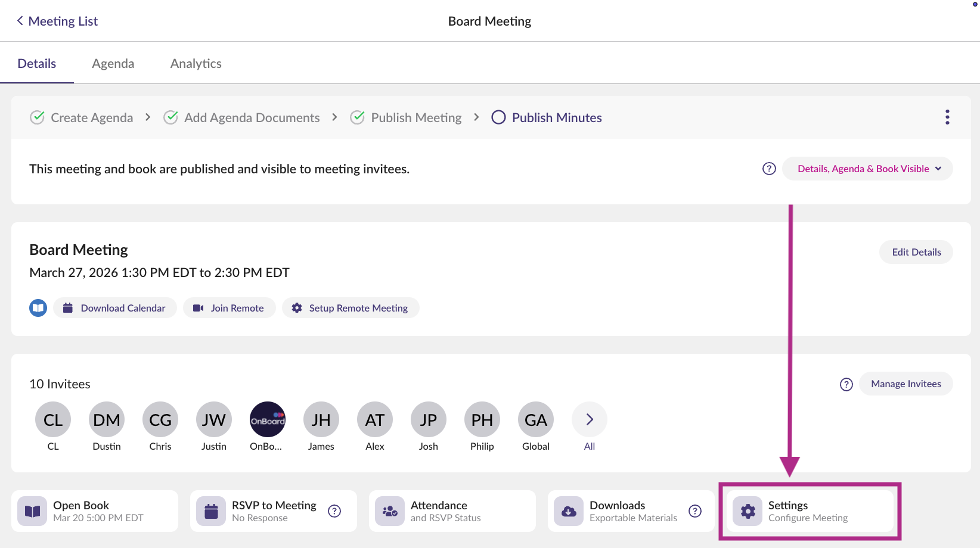Click the Publish Minutes step circle
The height and width of the screenshot is (548, 980).
click(498, 117)
